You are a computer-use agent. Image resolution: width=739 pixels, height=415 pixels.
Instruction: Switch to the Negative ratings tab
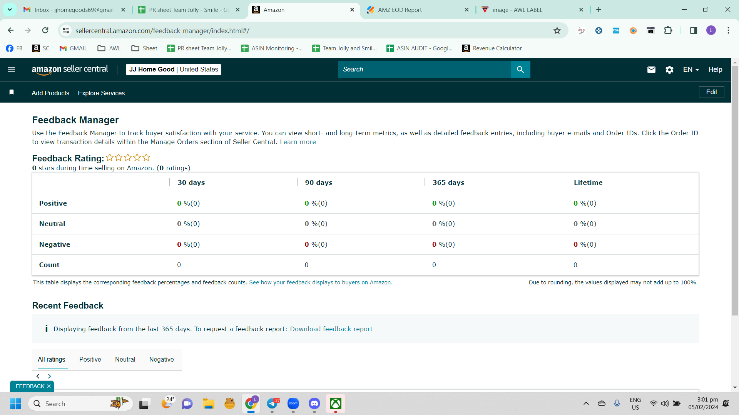(x=162, y=360)
